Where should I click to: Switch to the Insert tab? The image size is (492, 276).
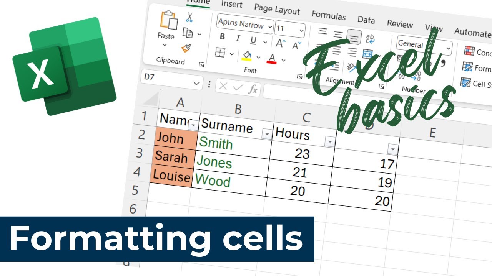click(232, 4)
